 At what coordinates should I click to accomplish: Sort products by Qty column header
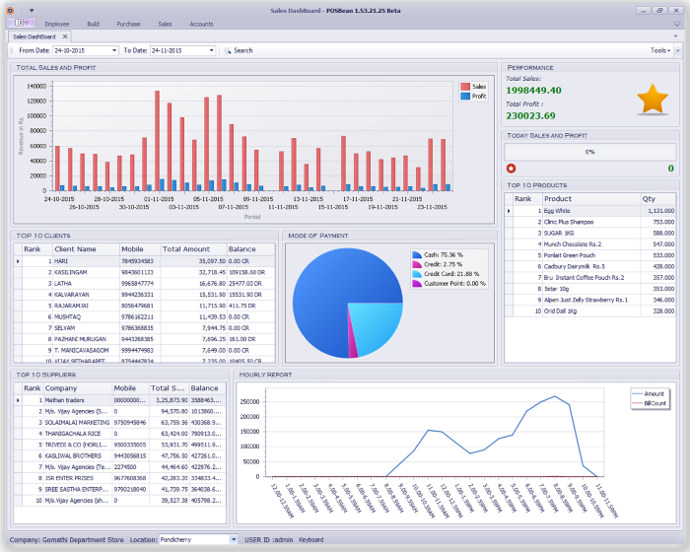(x=657, y=199)
